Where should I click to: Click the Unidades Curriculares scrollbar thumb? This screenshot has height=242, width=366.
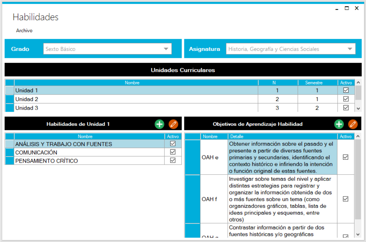pyautogui.click(x=358, y=93)
